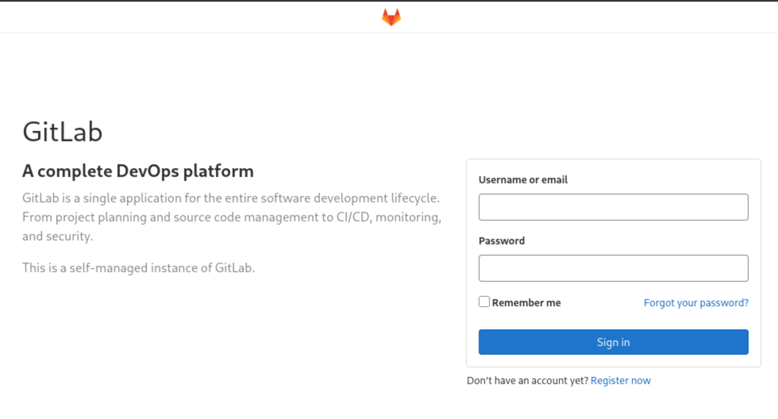Click the Username or email label
Screen dimensions: 778x419
(523, 180)
